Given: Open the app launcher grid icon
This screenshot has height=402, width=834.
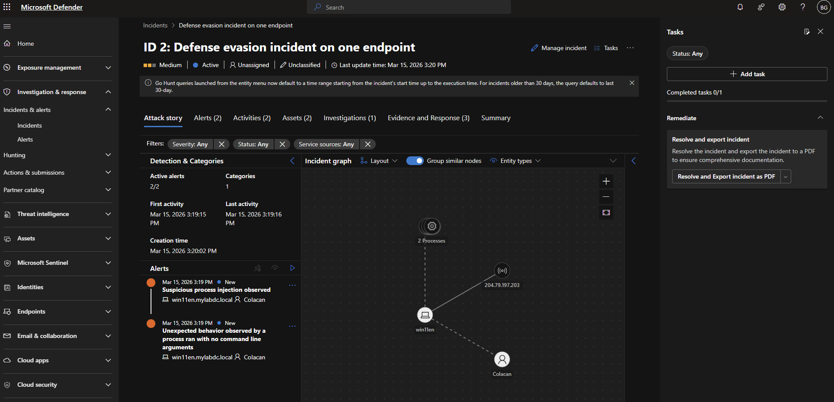Looking at the screenshot, I should 7,7.
